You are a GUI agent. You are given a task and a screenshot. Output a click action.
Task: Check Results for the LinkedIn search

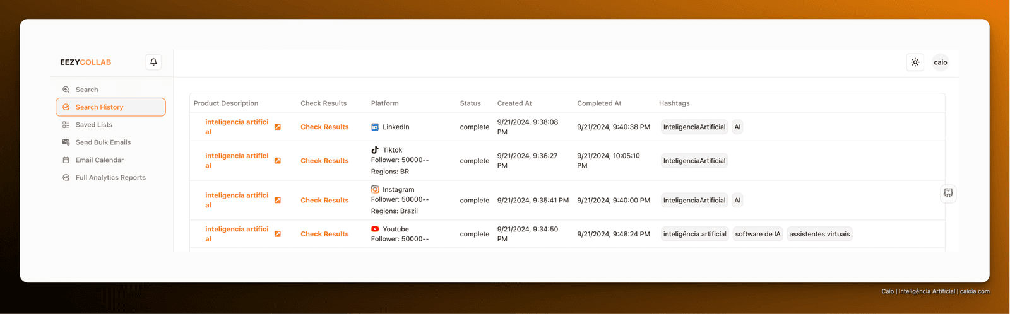(324, 127)
